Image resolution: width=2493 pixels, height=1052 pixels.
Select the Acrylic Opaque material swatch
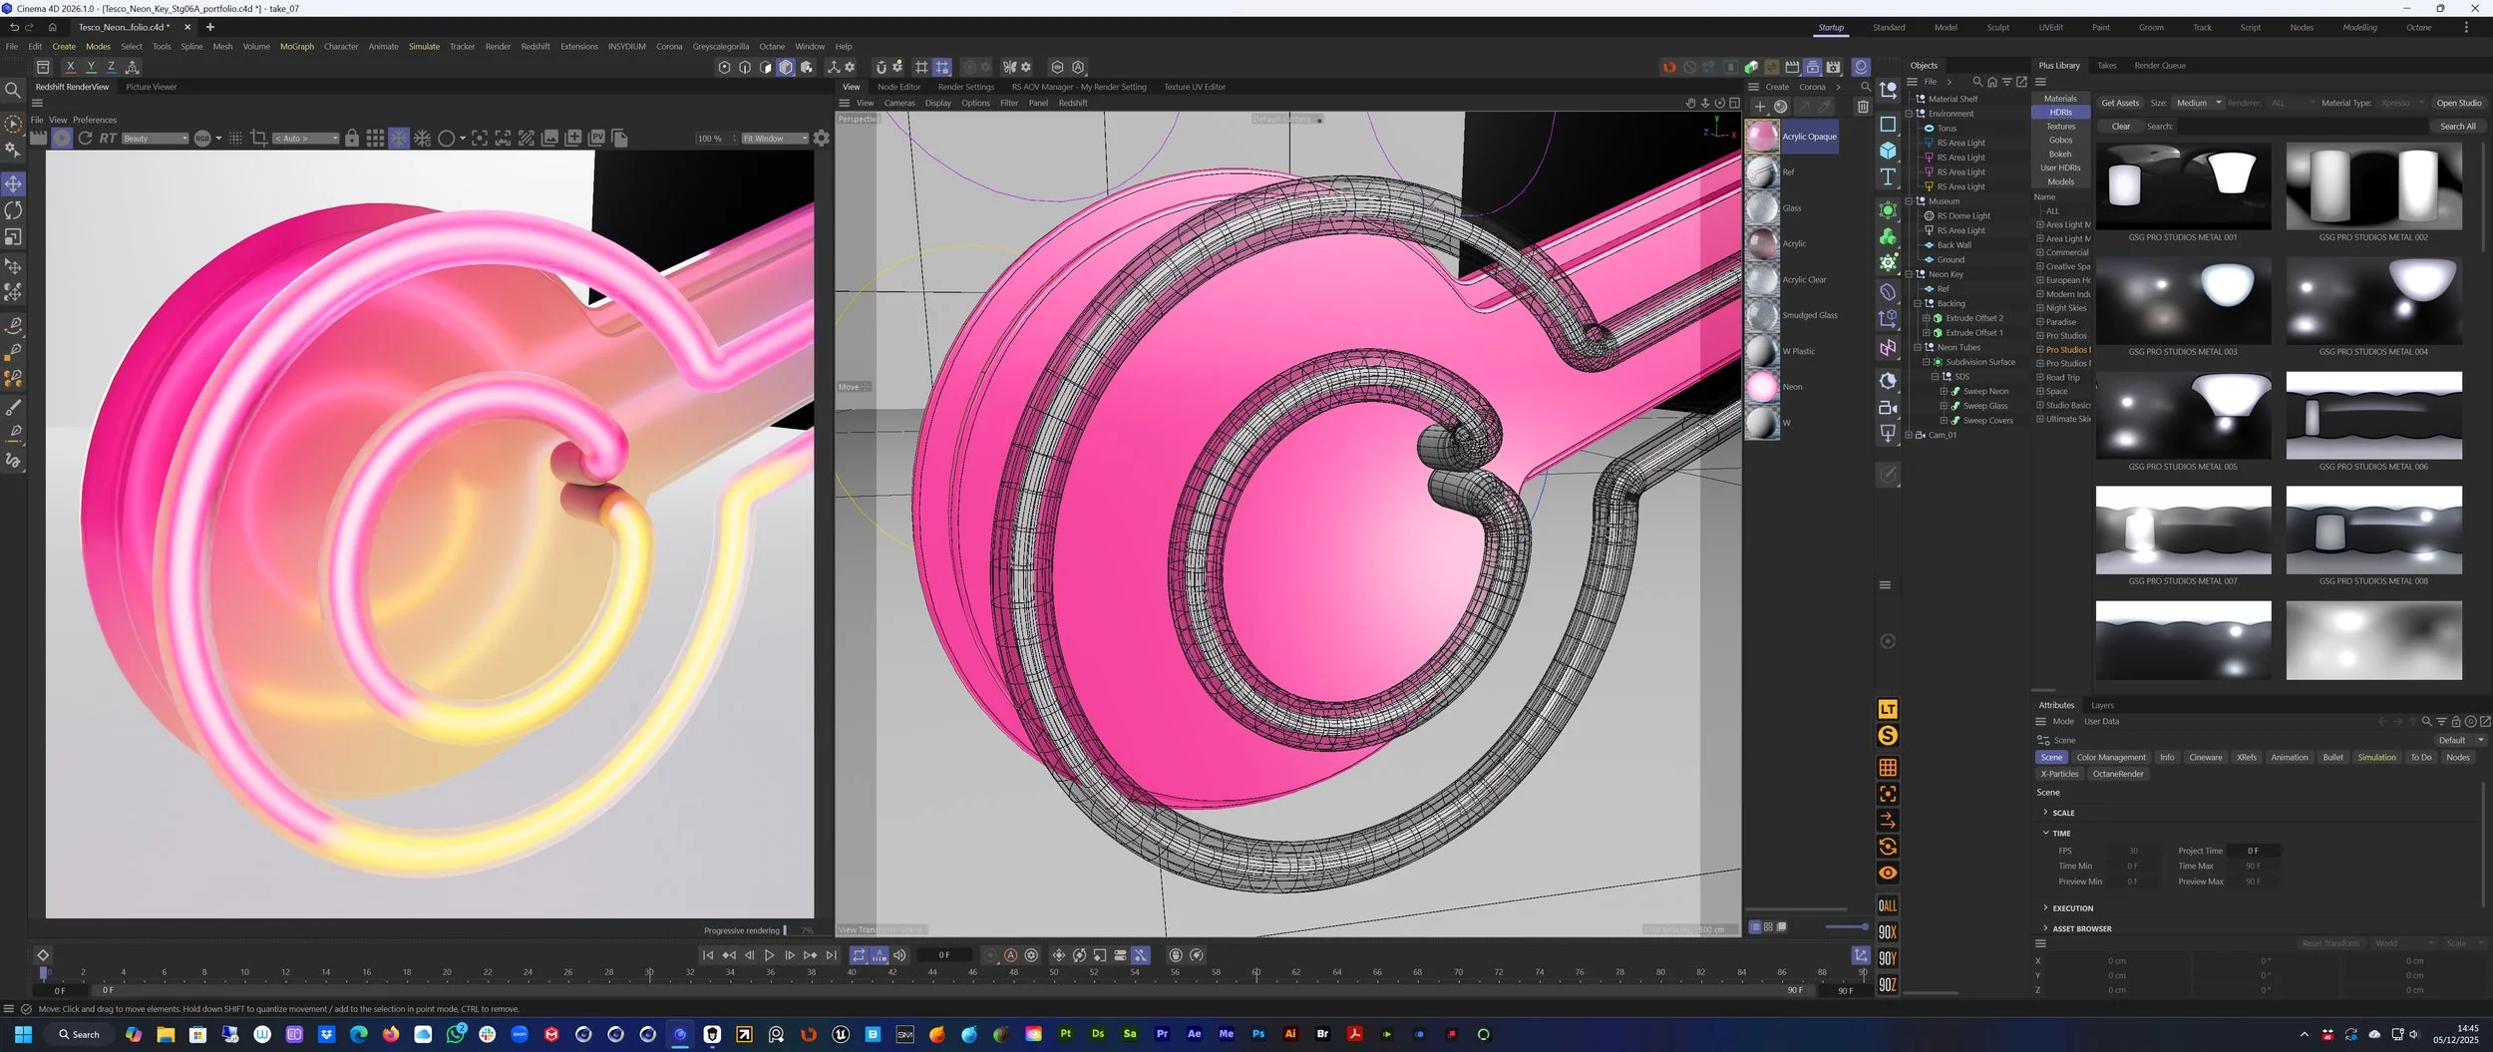pyautogui.click(x=1762, y=136)
